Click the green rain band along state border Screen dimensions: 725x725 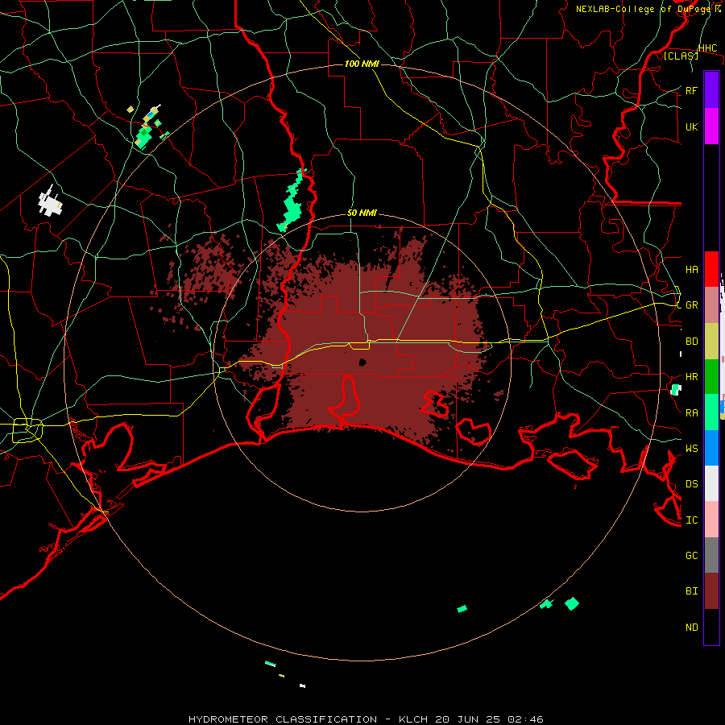pyautogui.click(x=291, y=201)
